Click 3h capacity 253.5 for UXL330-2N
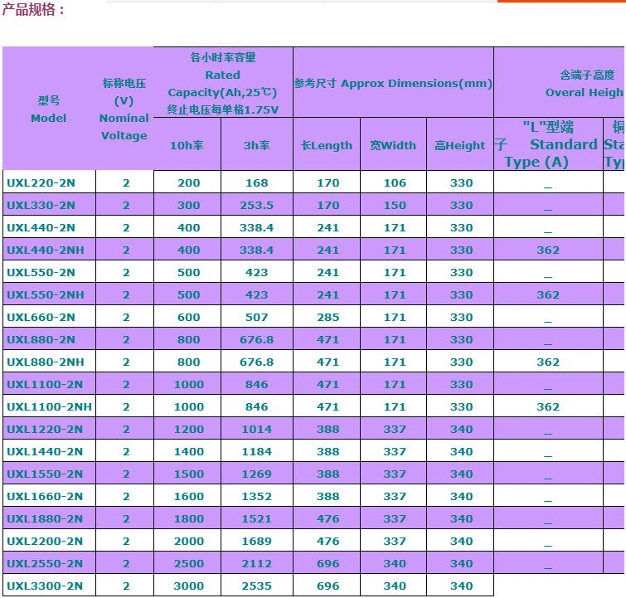 pos(257,206)
